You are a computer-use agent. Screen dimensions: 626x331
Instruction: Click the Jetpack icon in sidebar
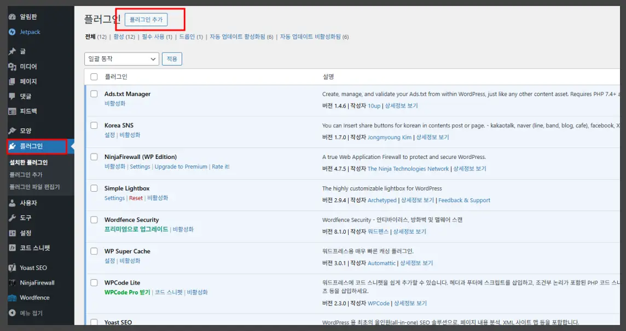(x=13, y=32)
